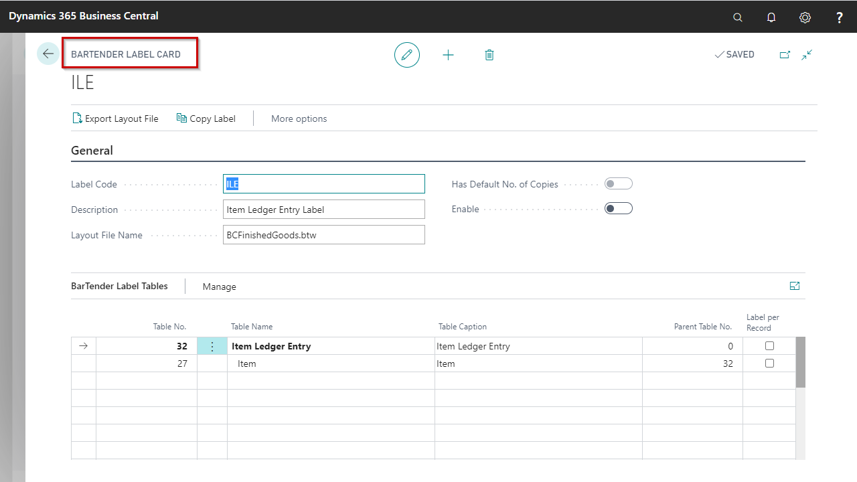Open row menu for Item Ledger Entry
The height and width of the screenshot is (482, 857).
point(212,346)
